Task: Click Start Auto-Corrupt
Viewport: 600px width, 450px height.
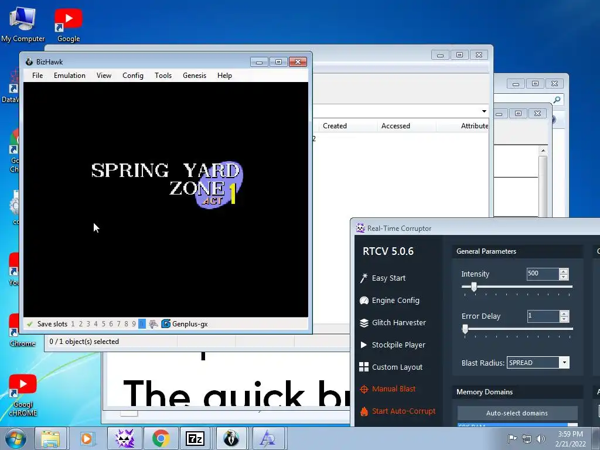Action: click(x=398, y=411)
